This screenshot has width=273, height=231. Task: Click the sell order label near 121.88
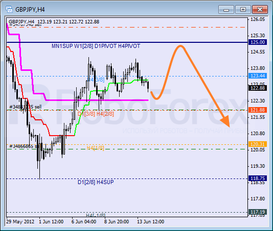coord(26,107)
